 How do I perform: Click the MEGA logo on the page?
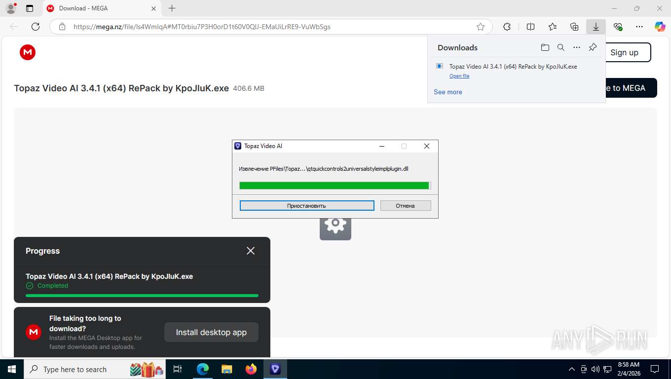click(x=28, y=52)
